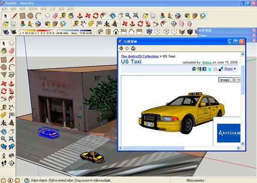The width and height of the screenshot is (257, 183).
Task: Click the 3D Warehouse horizontal scrollbar thumb
Action: [x=154, y=148]
